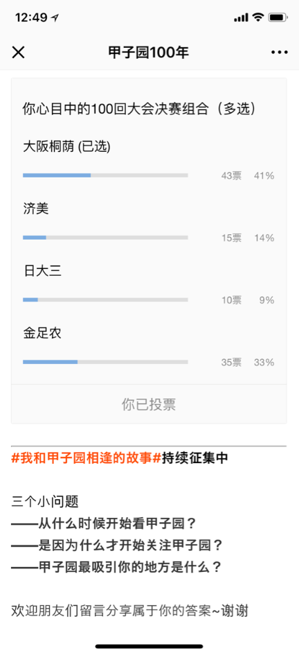Tap the 12:49 clock in status bar
Viewport: 299px width, 653px height.
tap(31, 17)
